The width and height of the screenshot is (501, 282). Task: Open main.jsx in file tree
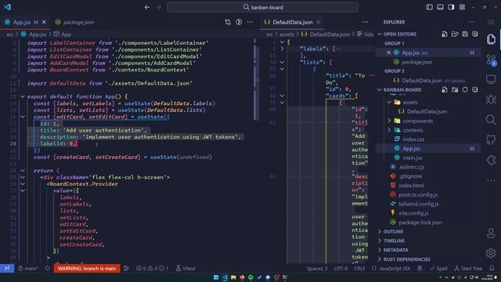[413, 157]
